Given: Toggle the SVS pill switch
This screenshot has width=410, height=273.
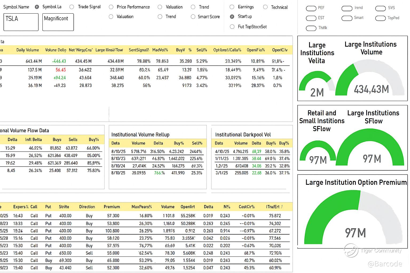Looking at the screenshot, I should (380, 8).
